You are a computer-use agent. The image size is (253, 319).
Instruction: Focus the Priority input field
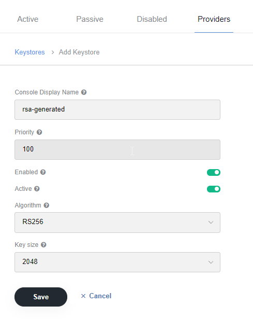(x=117, y=149)
